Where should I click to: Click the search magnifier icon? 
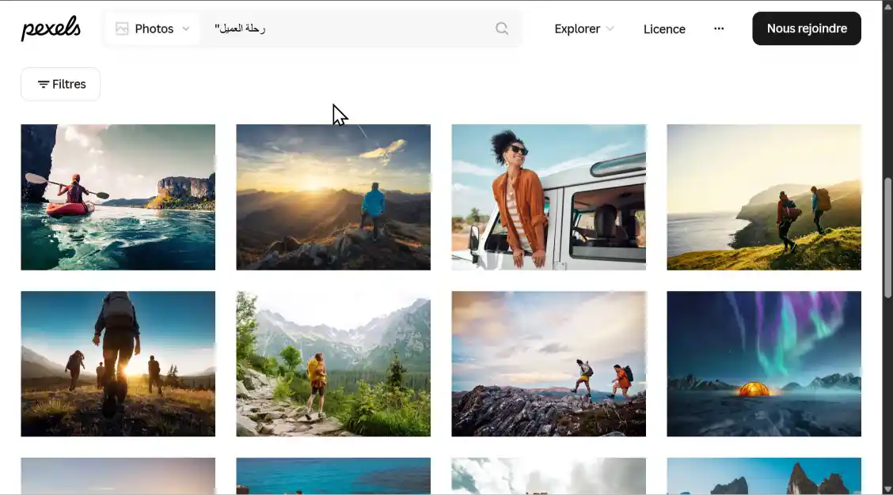tap(502, 28)
